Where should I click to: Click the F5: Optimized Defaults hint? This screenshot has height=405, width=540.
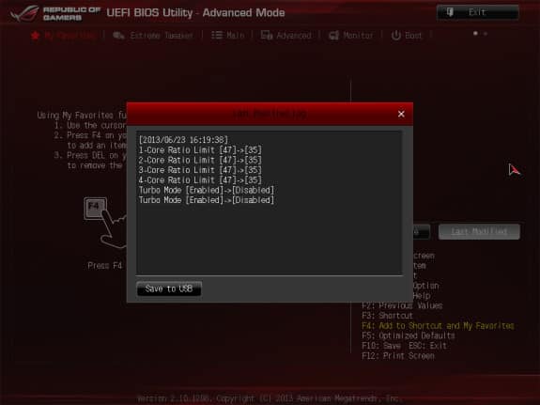pos(409,335)
